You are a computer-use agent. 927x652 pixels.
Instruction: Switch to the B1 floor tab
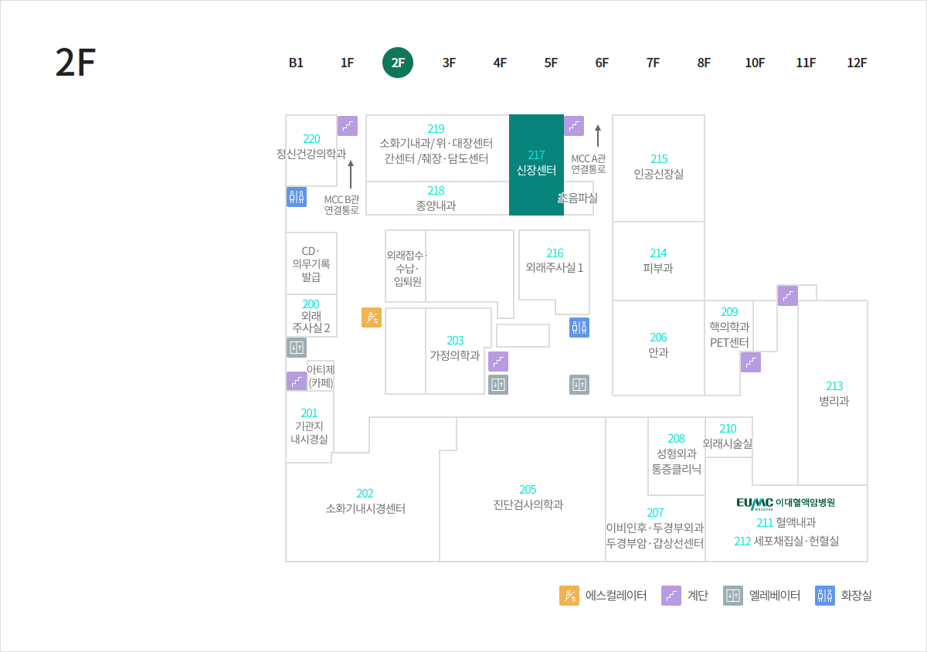coord(296,63)
